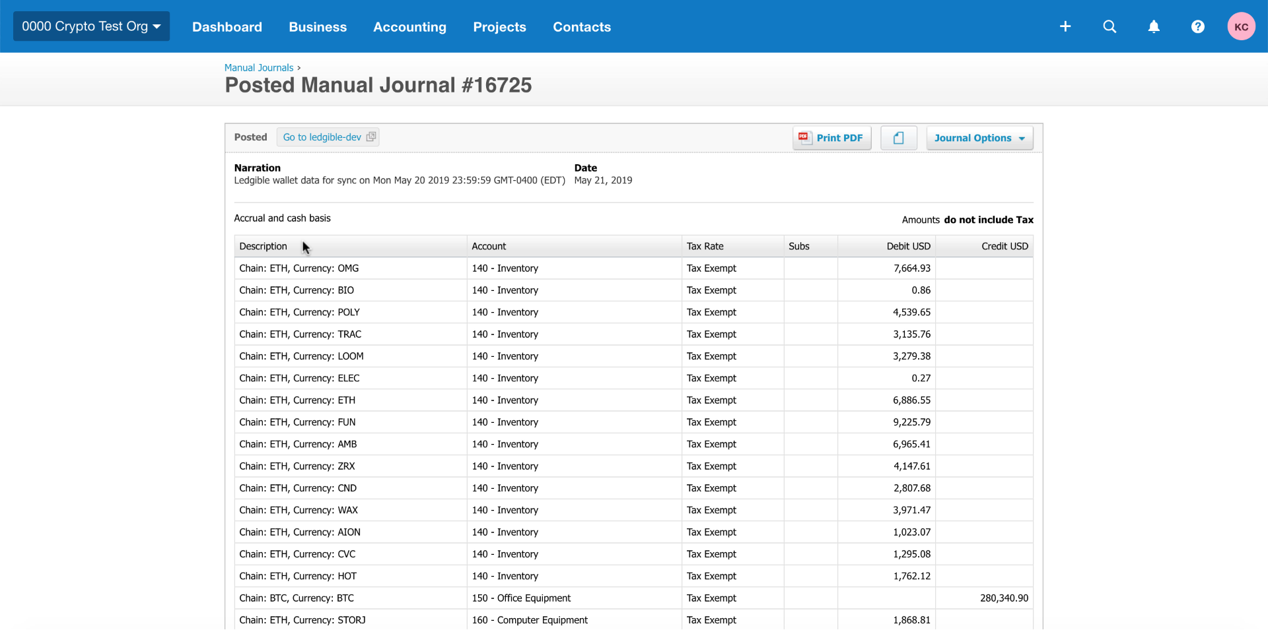1268x630 pixels.
Task: Click the Posted Manual Journal #16725 heading
Action: click(x=378, y=85)
